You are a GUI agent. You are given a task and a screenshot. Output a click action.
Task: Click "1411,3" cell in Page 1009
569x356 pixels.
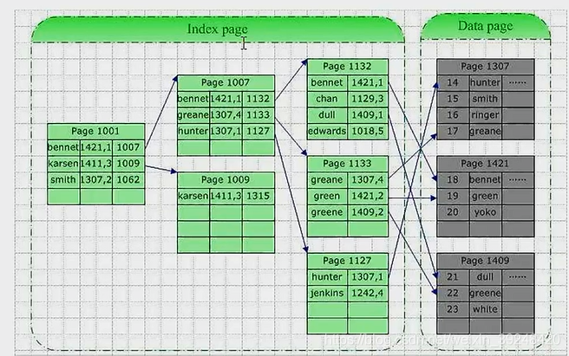[226, 196]
